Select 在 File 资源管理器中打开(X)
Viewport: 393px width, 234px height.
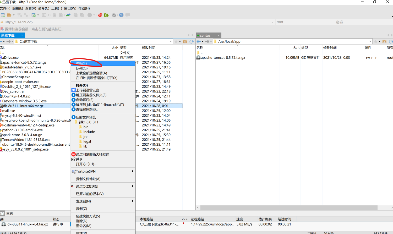[103, 78]
